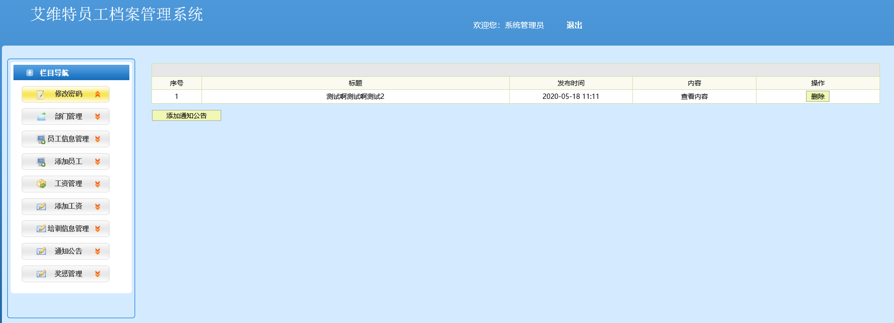Image resolution: width=894 pixels, height=323 pixels.
Task: Click the package icon beside 工资管理
Action: (41, 184)
